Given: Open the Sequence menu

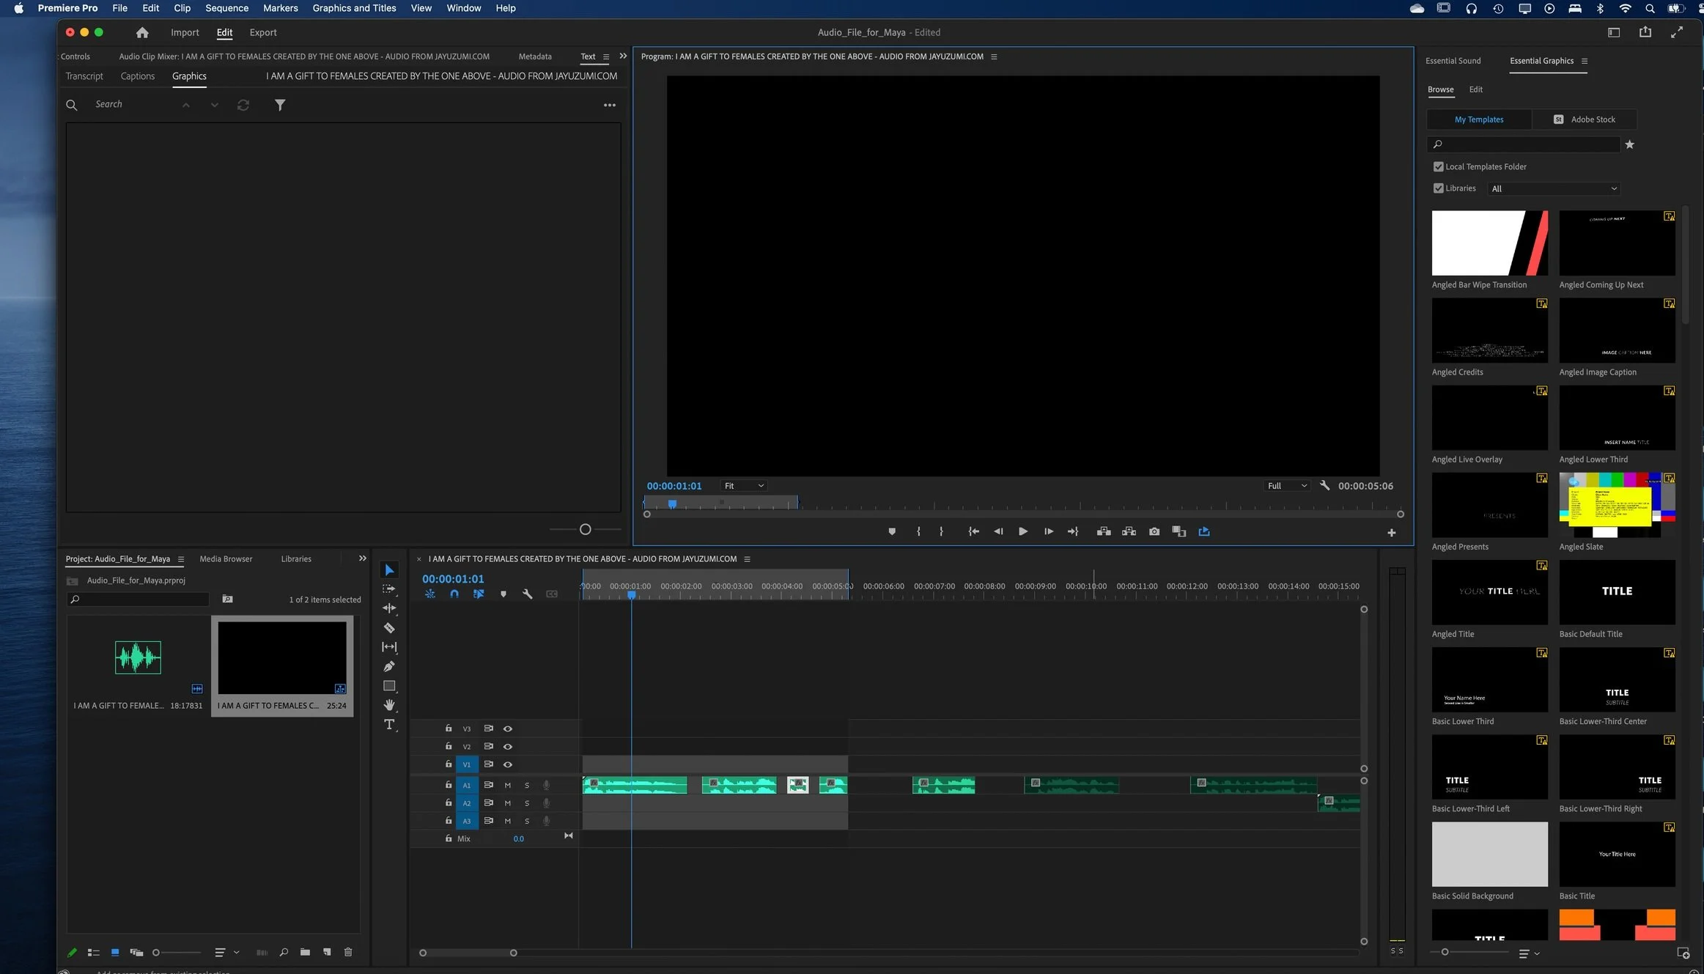Looking at the screenshot, I should (226, 8).
